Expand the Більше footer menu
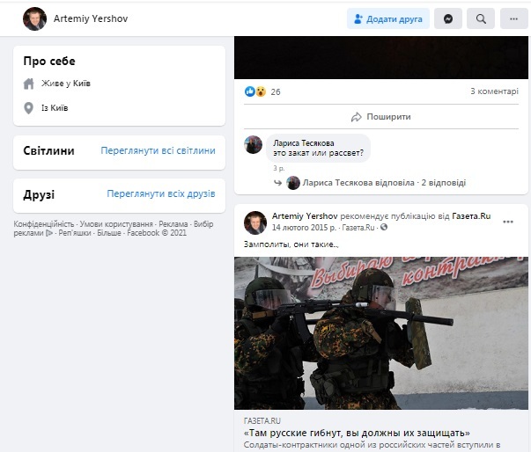Image resolution: width=531 pixels, height=452 pixels. point(108,233)
